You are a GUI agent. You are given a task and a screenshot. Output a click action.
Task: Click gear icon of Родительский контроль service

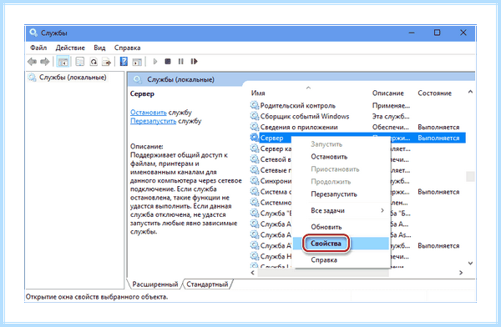pyautogui.click(x=255, y=105)
